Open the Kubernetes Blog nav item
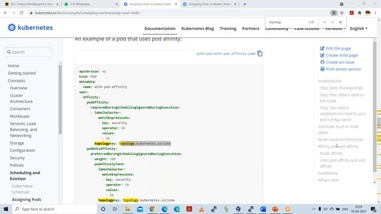This screenshot has height=214, width=381. tap(198, 29)
